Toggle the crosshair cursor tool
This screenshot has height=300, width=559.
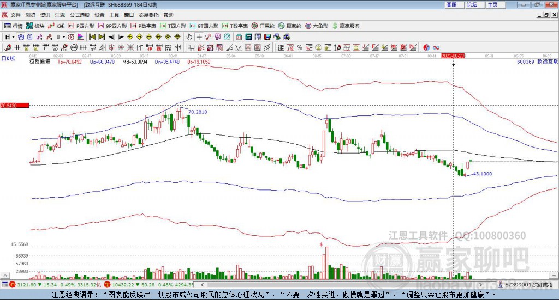pos(199,37)
